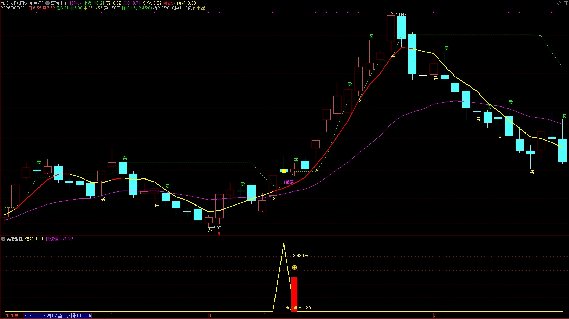Viewport: 569px width, 319px height.
Task: Expand the 暮猎副图 indicator dropdown arrow
Action: point(3,239)
